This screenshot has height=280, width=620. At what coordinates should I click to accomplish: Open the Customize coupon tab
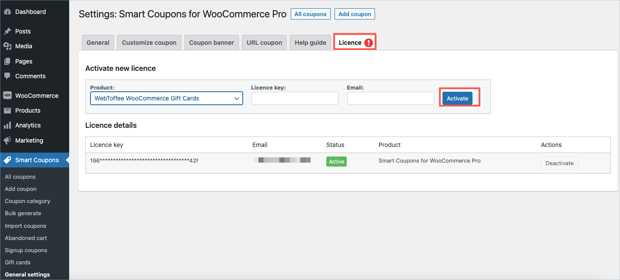[x=149, y=43]
